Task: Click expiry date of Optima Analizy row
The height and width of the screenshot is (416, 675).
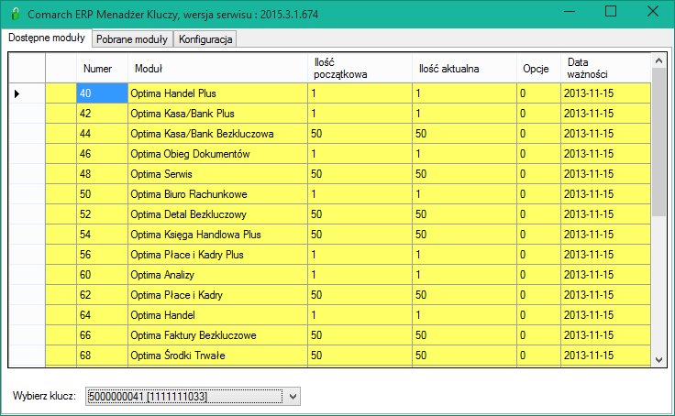Action: click(605, 275)
